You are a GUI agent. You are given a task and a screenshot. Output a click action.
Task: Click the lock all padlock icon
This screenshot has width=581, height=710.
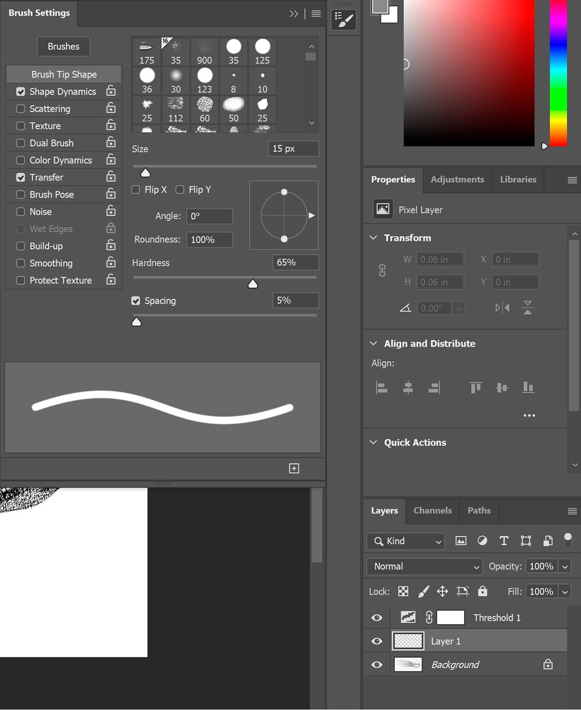coord(483,591)
